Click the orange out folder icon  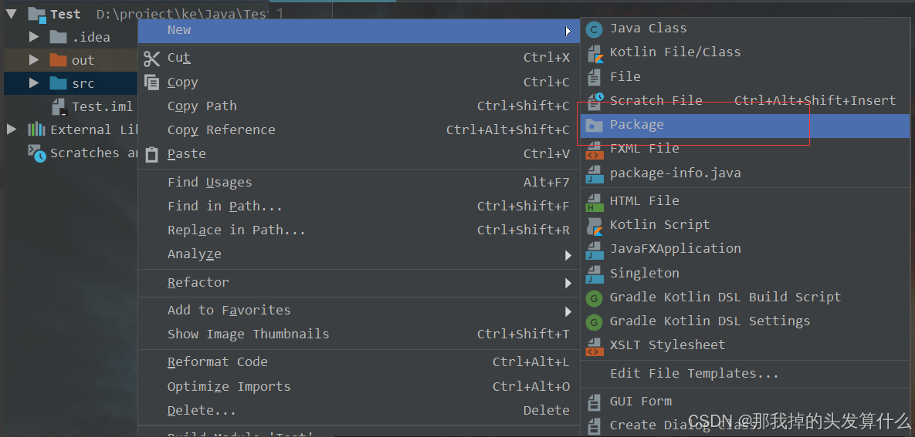click(x=59, y=60)
